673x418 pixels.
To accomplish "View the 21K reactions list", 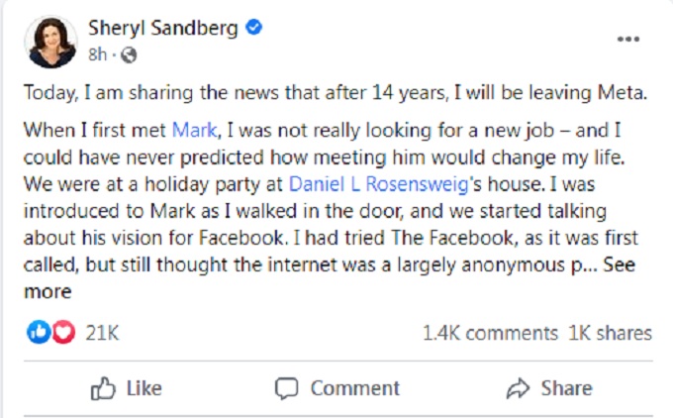I will (102, 333).
